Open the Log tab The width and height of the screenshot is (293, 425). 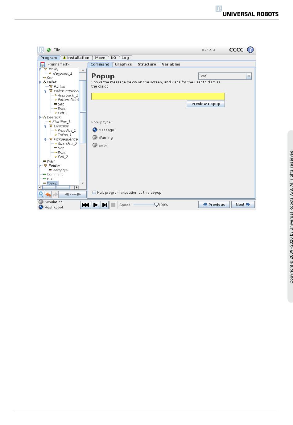[125, 58]
